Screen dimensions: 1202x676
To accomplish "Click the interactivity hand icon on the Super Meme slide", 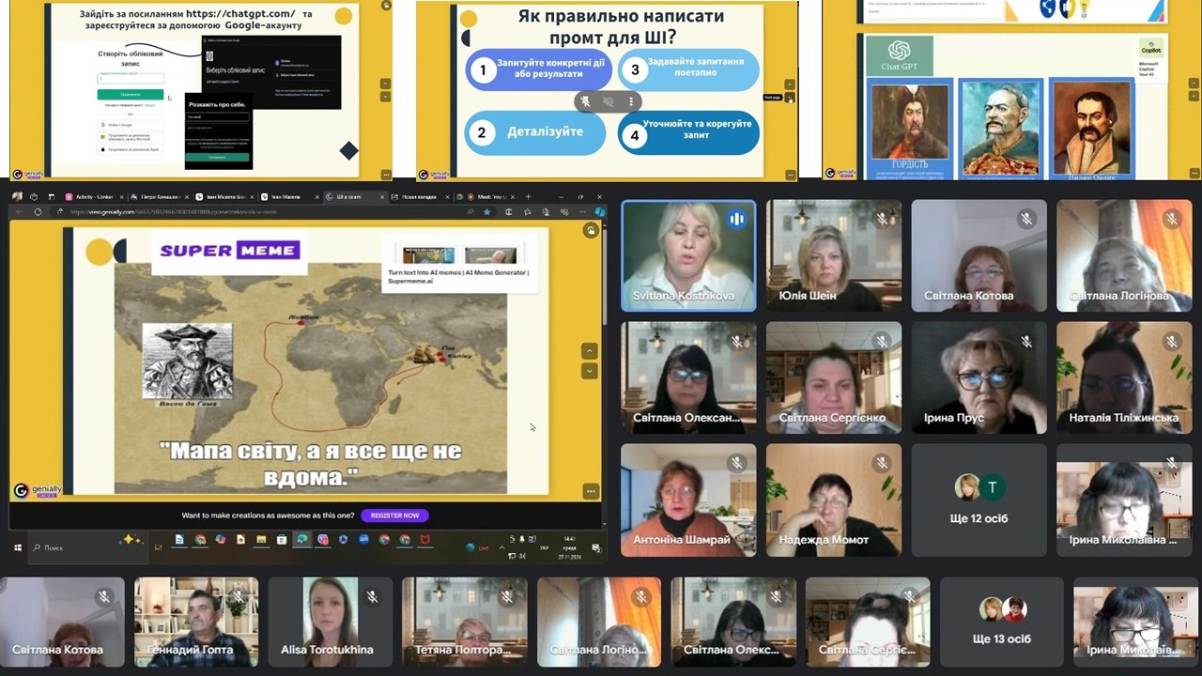I will 591,230.
